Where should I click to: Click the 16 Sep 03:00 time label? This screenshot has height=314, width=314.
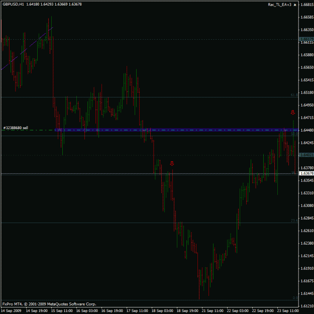[x=87, y=311]
